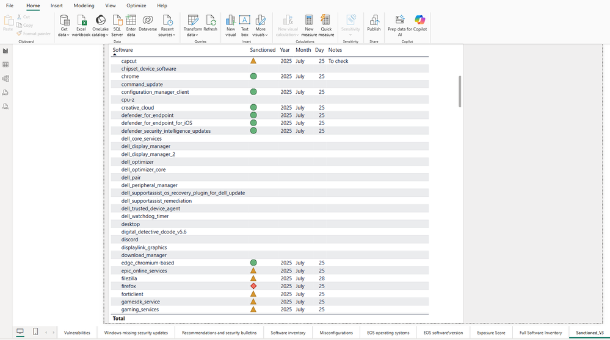
Task: Open the Enter data dialog
Action: [131, 26]
